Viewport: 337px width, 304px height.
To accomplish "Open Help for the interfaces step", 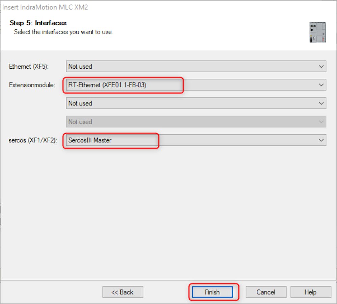I will [311, 292].
